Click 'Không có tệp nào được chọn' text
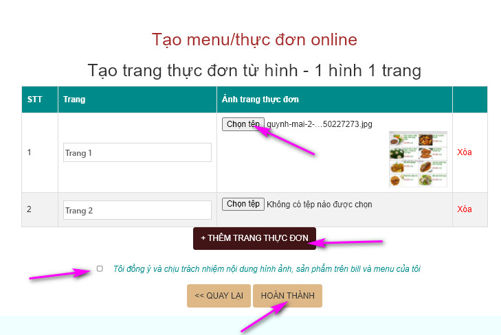The image size is (501, 335). (320, 204)
